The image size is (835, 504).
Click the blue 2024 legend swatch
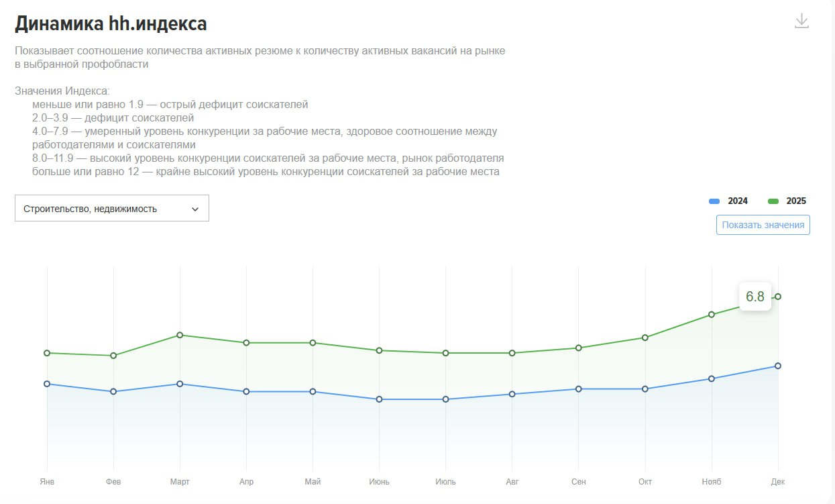coord(714,201)
